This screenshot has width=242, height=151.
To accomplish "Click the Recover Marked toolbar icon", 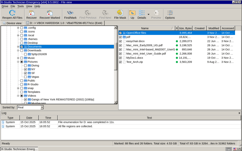I will click(49, 13).
